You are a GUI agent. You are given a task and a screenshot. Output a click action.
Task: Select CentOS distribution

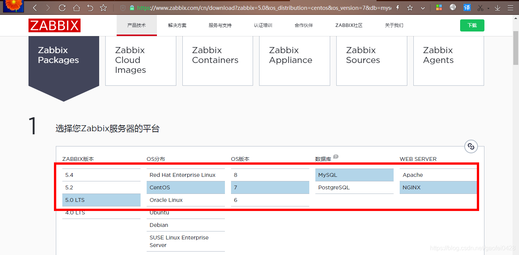click(x=186, y=187)
